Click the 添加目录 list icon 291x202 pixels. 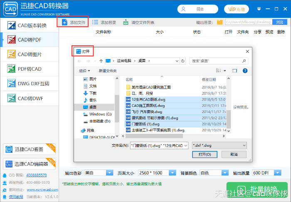click(95, 22)
